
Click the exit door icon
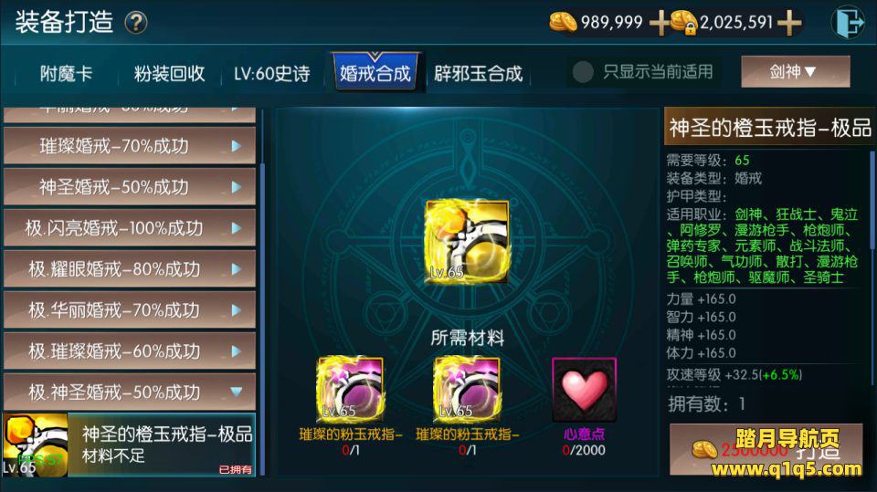[848, 22]
